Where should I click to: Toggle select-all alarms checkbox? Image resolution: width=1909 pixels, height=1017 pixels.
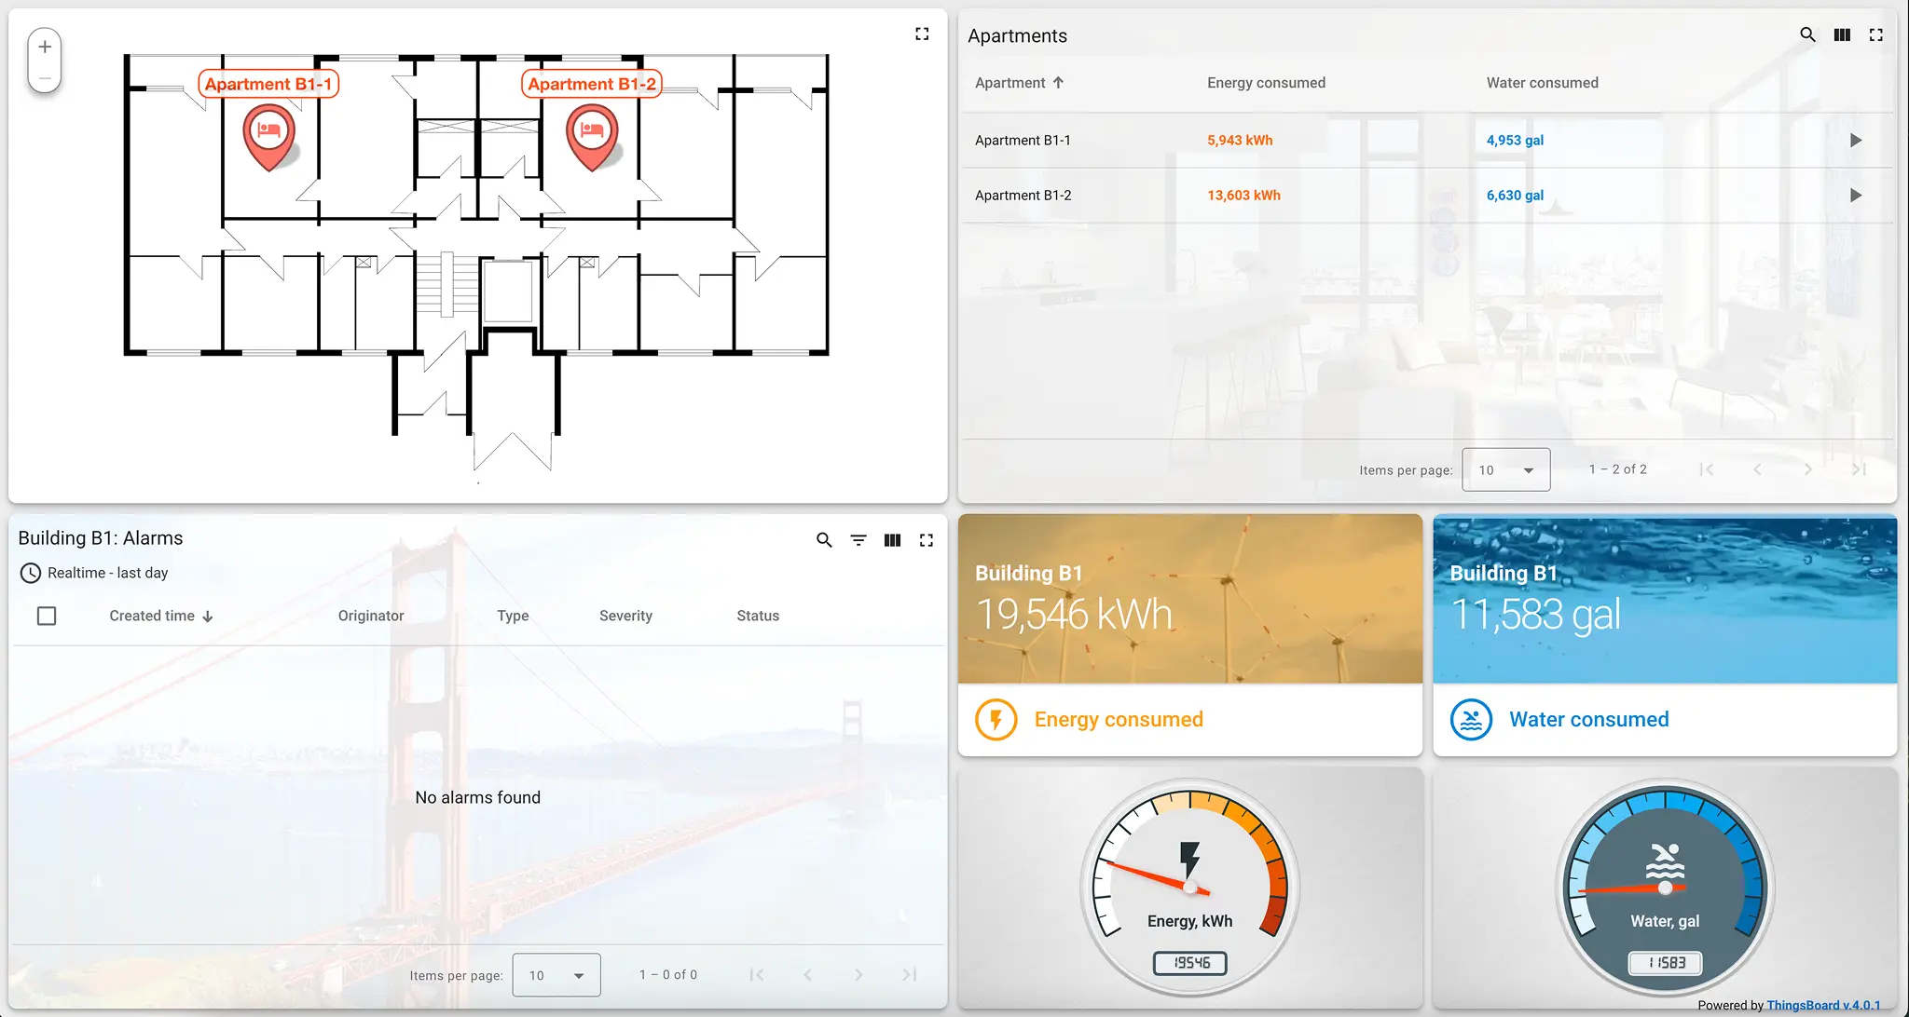47,616
